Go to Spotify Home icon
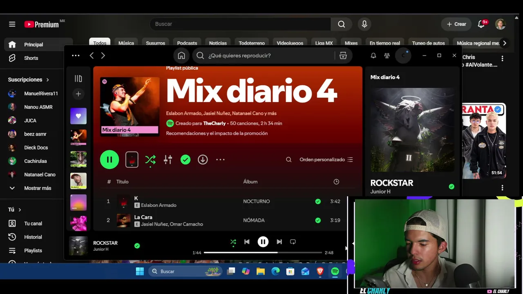This screenshot has height=294, width=523. pyautogui.click(x=181, y=56)
